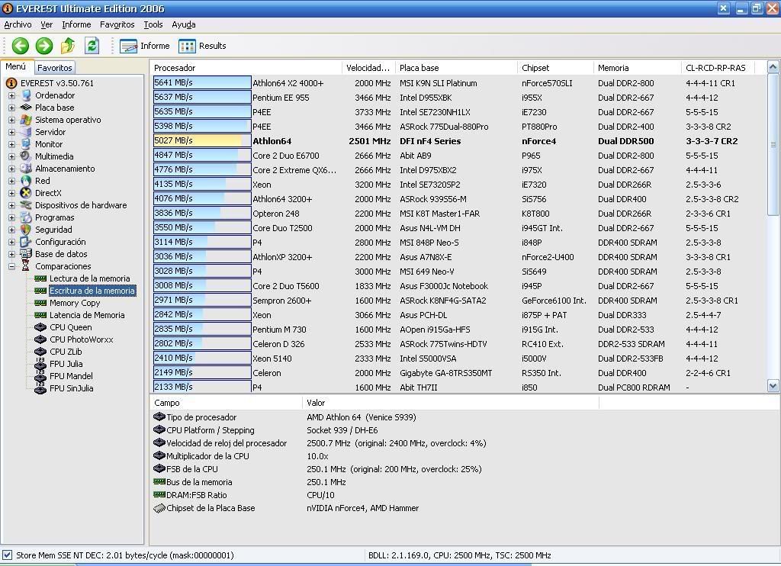Select the EVEREST v3.50.761 root node

pos(56,83)
